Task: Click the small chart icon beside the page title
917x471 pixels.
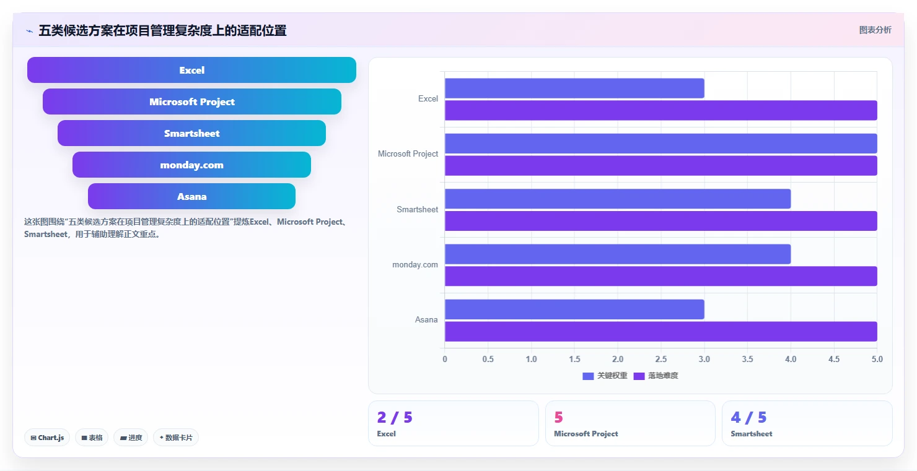Action: click(29, 31)
